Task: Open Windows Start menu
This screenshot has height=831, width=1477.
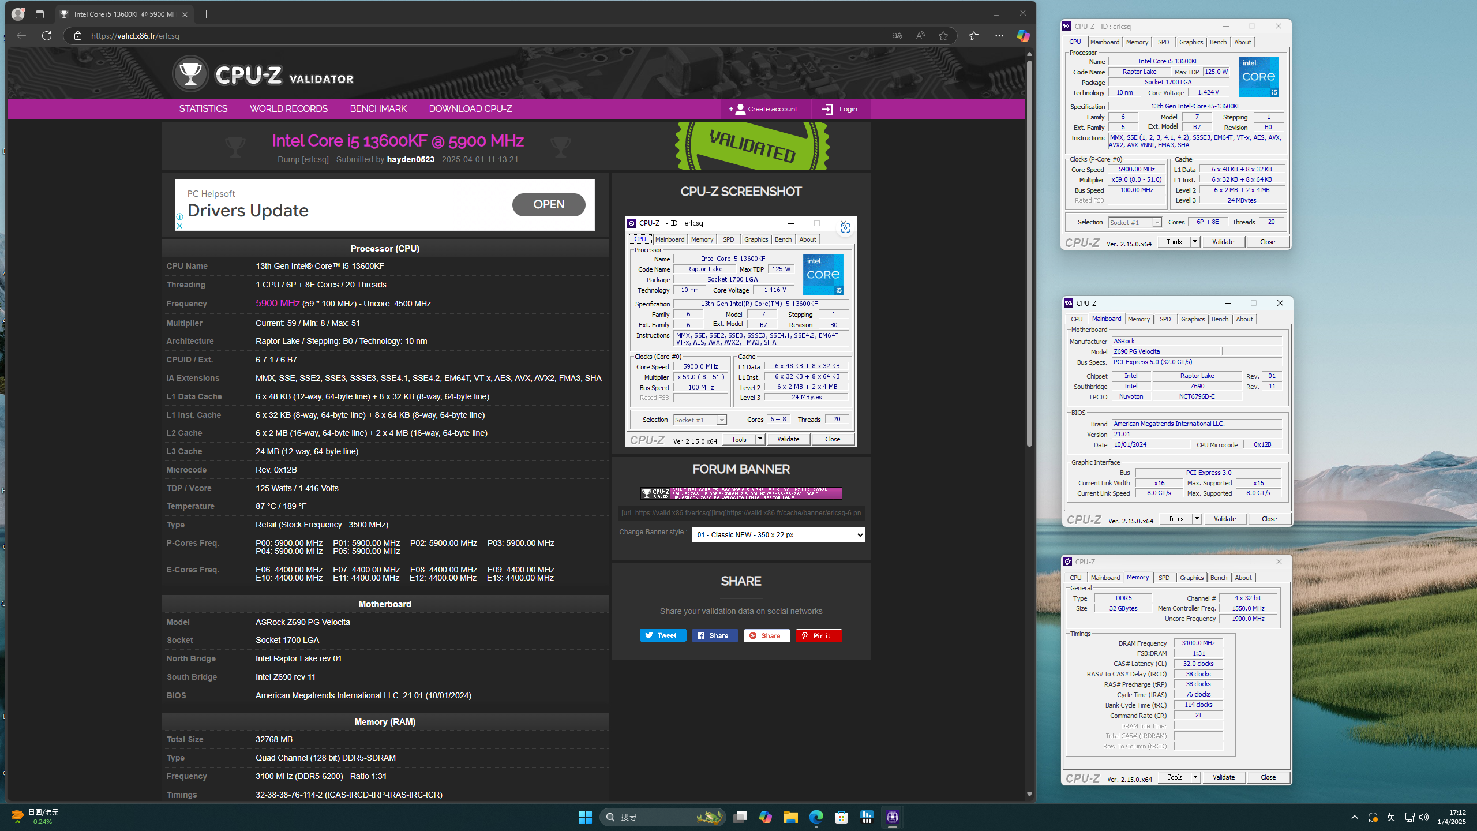Action: click(585, 817)
